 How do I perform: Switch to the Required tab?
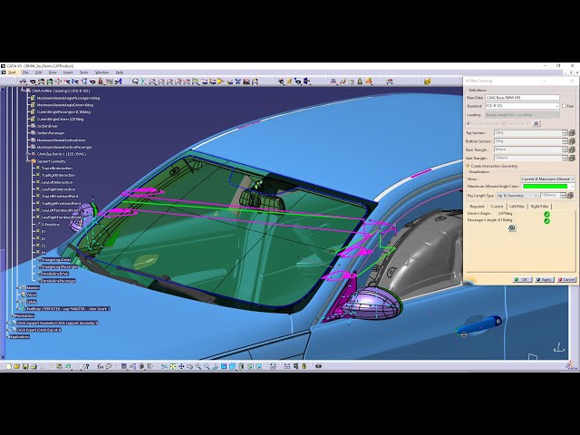(x=477, y=207)
